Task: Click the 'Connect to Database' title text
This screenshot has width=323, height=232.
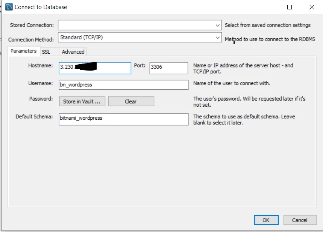Action: point(41,7)
